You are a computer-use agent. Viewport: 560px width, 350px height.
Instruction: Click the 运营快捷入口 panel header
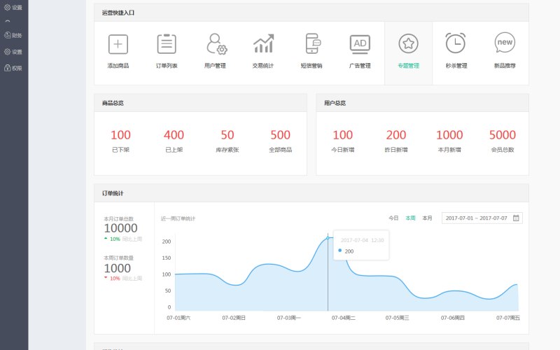point(311,13)
